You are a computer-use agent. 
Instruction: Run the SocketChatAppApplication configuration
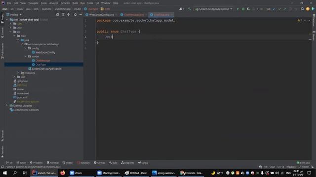pyautogui.click(x=238, y=9)
